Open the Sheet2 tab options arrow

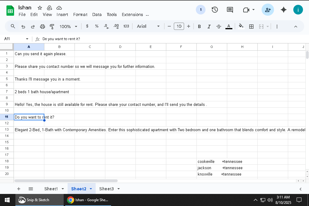91,189
